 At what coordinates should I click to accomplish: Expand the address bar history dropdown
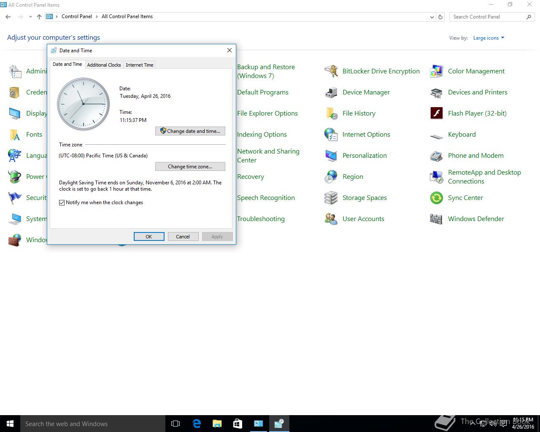tap(432, 17)
